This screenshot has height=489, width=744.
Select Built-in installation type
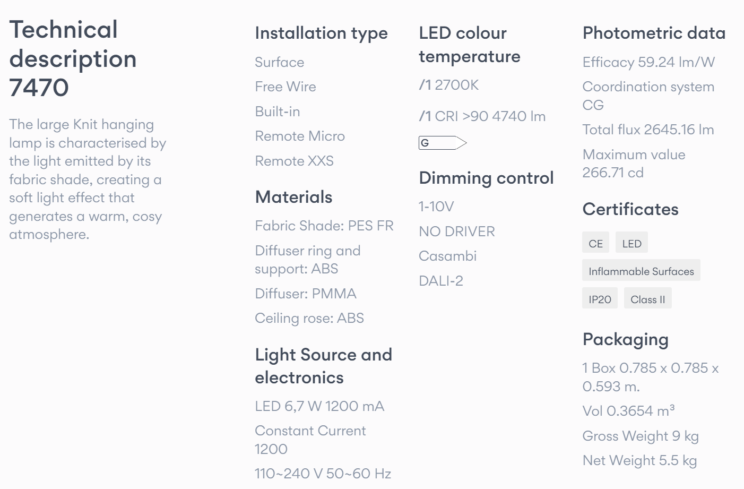coord(278,111)
